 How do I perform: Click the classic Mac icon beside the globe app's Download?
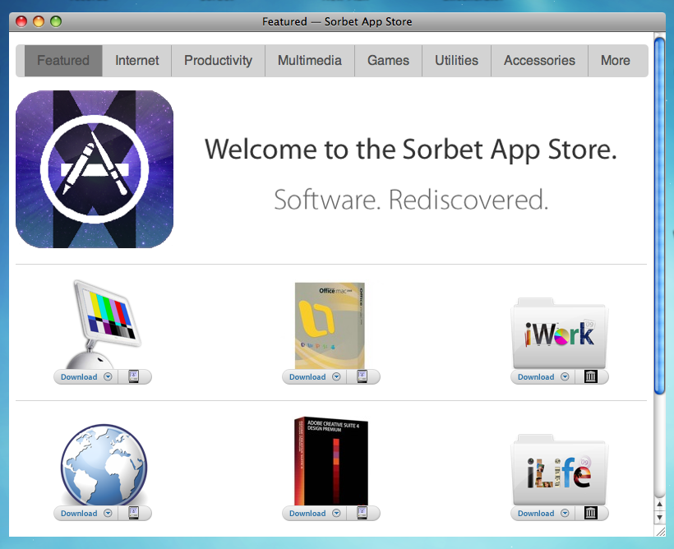[x=134, y=513]
